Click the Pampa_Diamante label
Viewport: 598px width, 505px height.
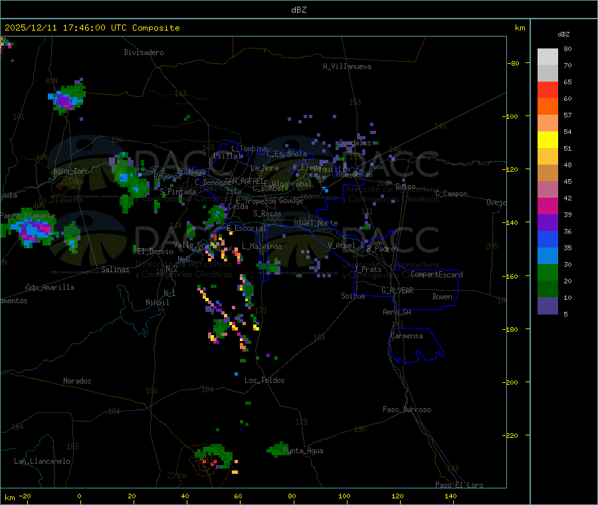click(28, 216)
